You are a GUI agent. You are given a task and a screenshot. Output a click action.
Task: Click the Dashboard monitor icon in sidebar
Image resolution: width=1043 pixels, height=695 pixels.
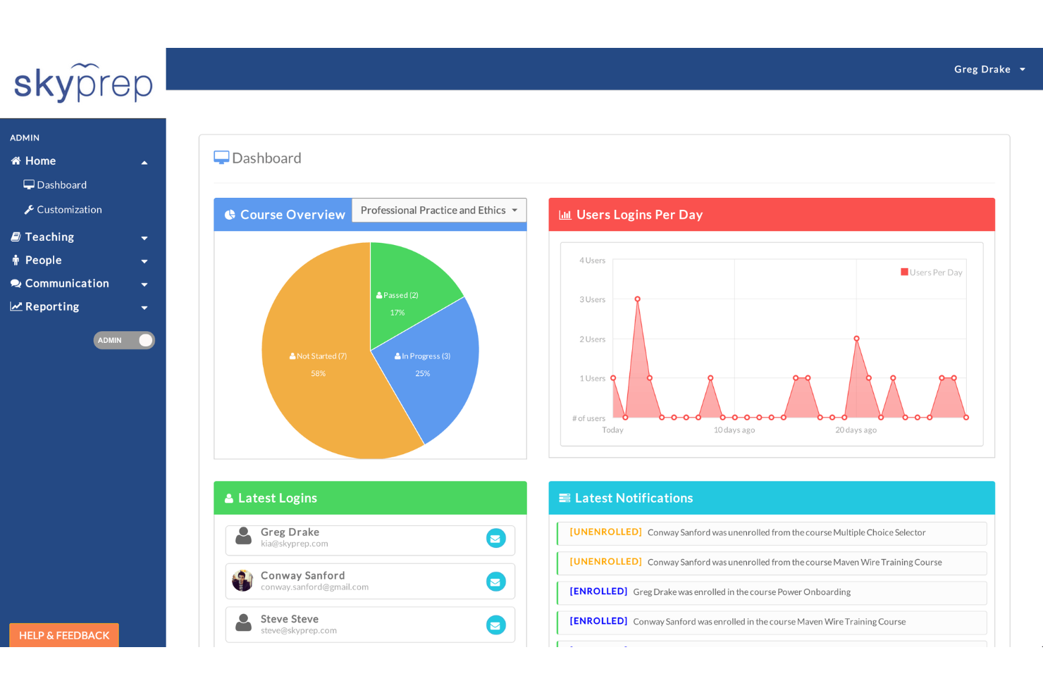click(29, 184)
